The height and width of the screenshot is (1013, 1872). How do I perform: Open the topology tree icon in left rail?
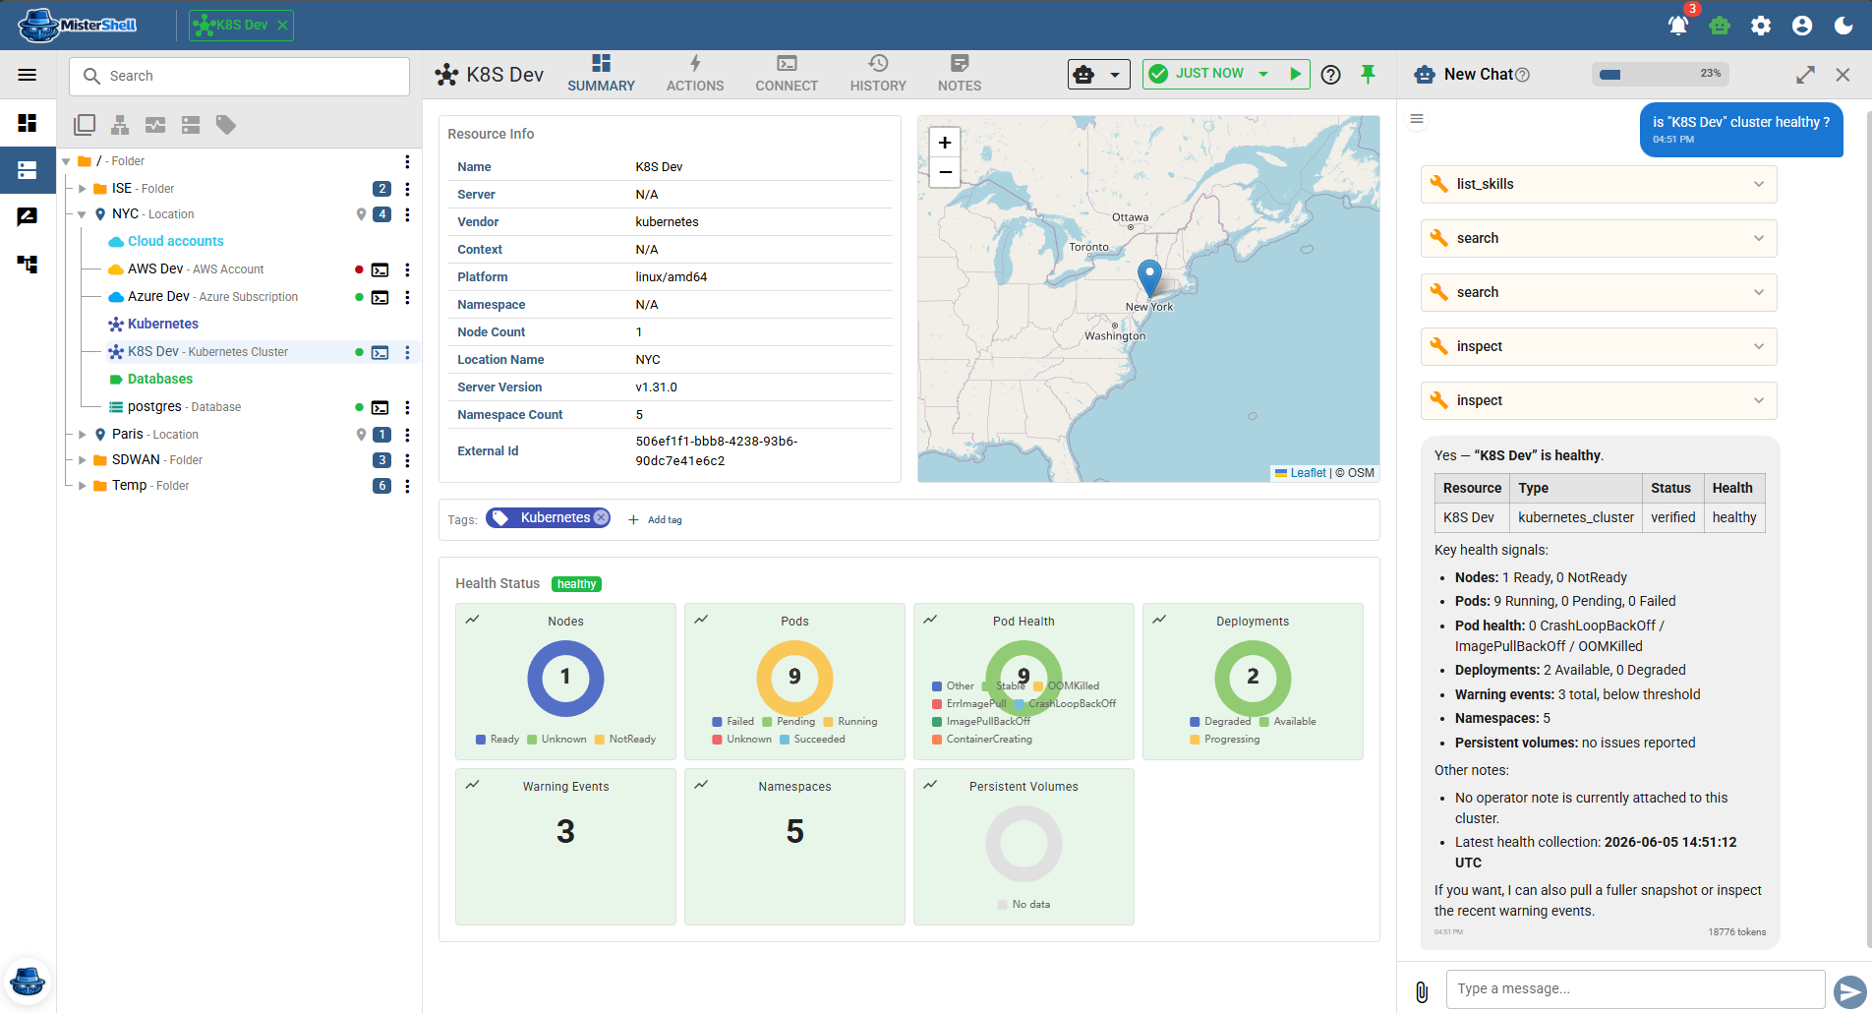28,264
